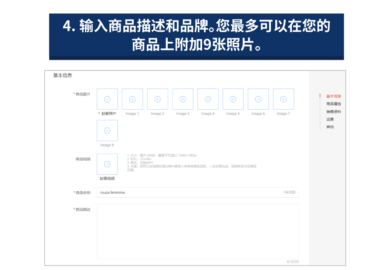392x270 pixels.
Task: Click the 封面视频 cover video upload icon
Action: point(107,164)
